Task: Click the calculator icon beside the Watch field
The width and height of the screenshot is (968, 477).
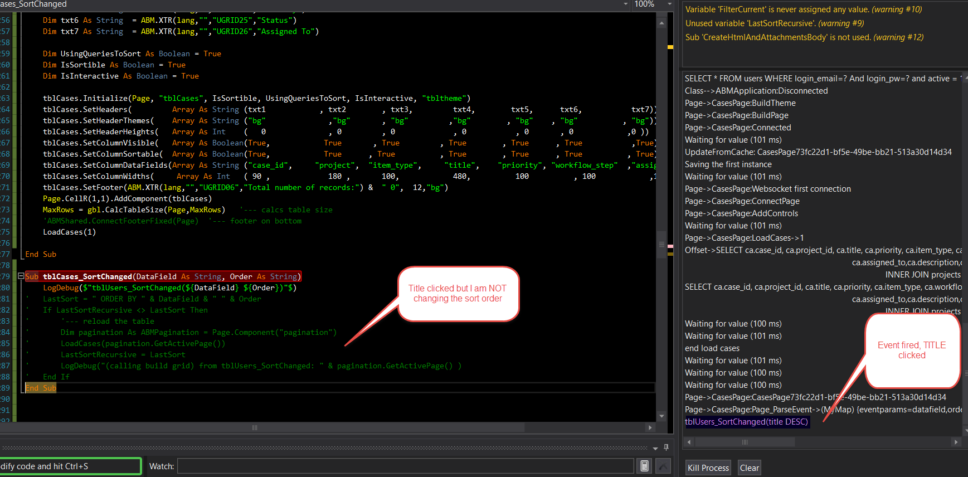Action: pyautogui.click(x=644, y=466)
